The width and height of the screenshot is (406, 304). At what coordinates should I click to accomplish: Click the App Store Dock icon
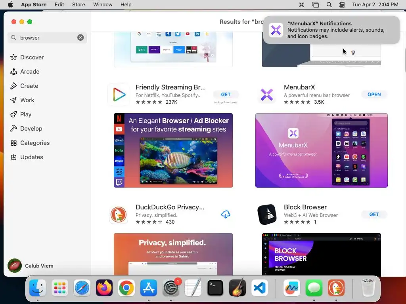[x=149, y=288]
